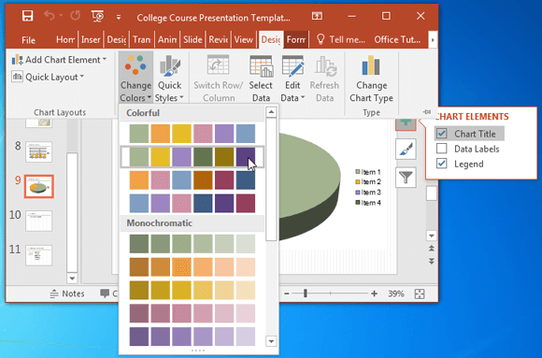Viewport: 542px width, 358px height.
Task: Click the Edit Data pencil icon
Action: [x=292, y=66]
